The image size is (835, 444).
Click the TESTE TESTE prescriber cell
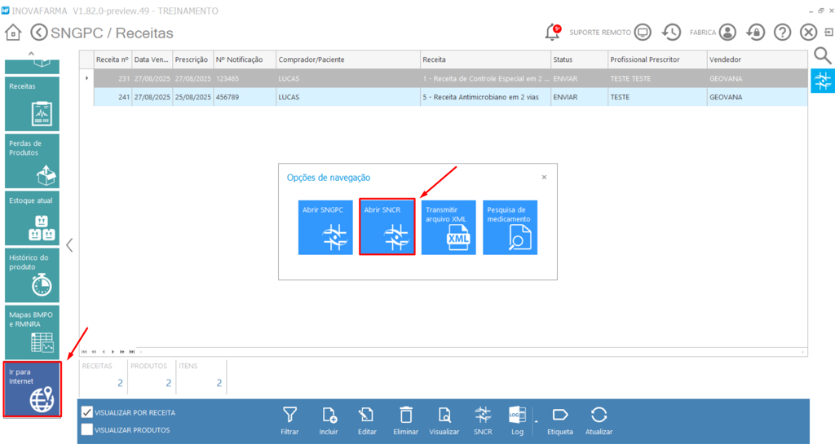658,78
